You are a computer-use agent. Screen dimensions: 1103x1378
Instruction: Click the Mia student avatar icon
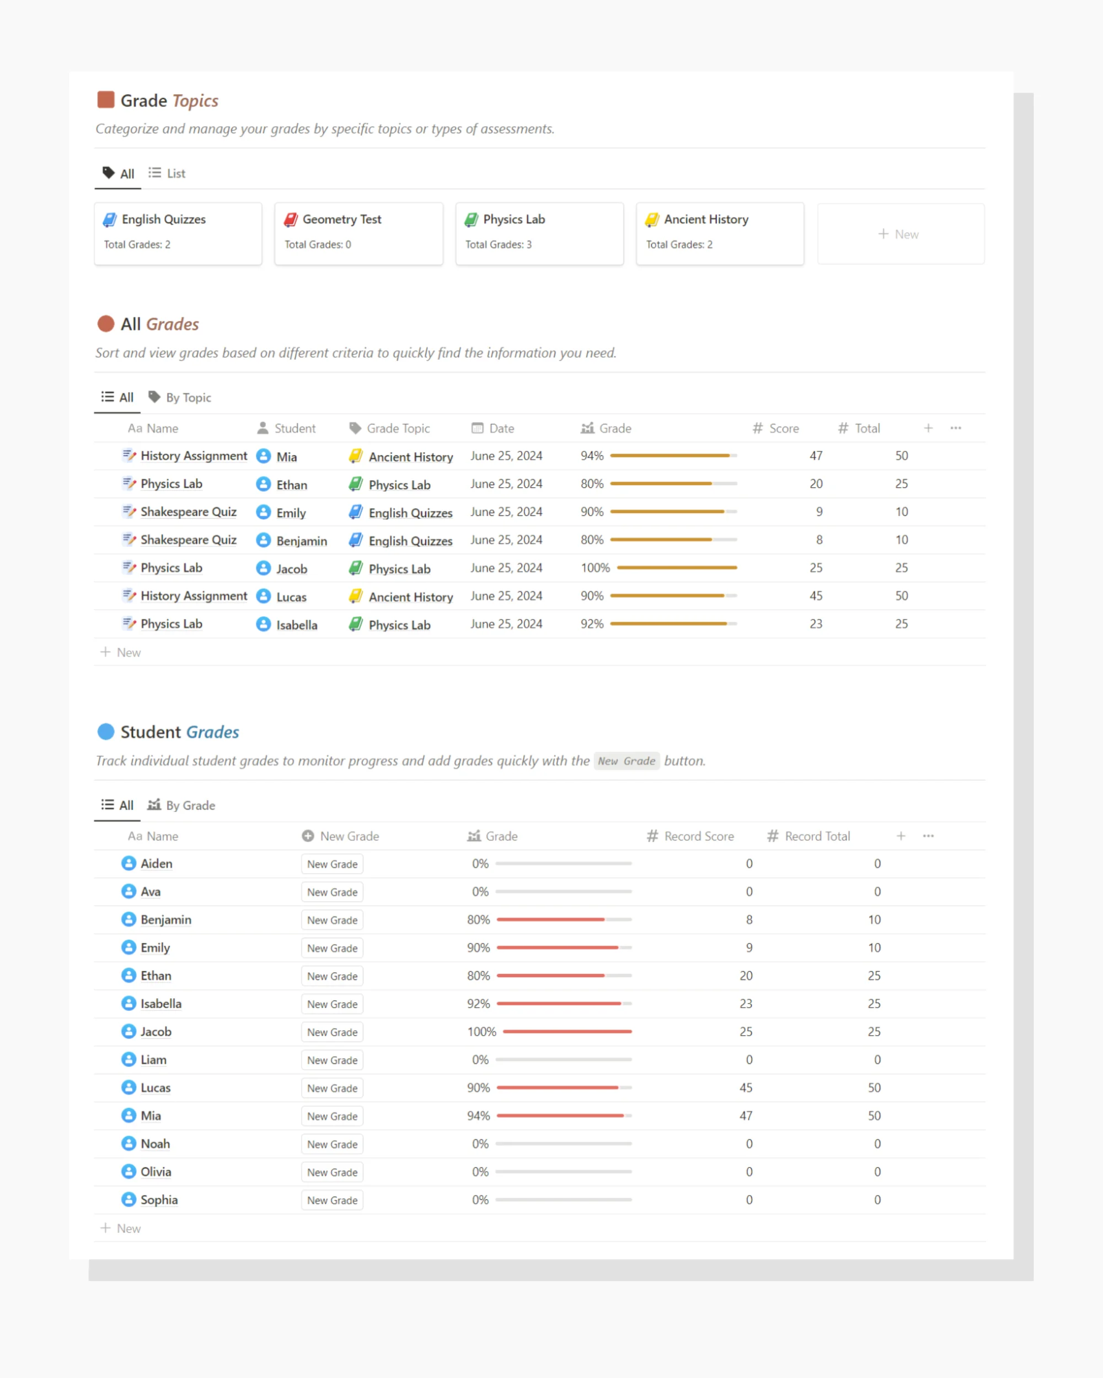pos(260,456)
